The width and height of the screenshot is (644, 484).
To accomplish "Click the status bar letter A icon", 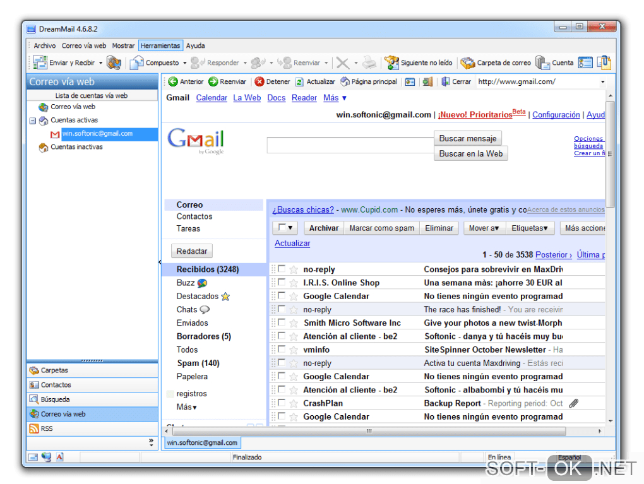I will [x=59, y=456].
